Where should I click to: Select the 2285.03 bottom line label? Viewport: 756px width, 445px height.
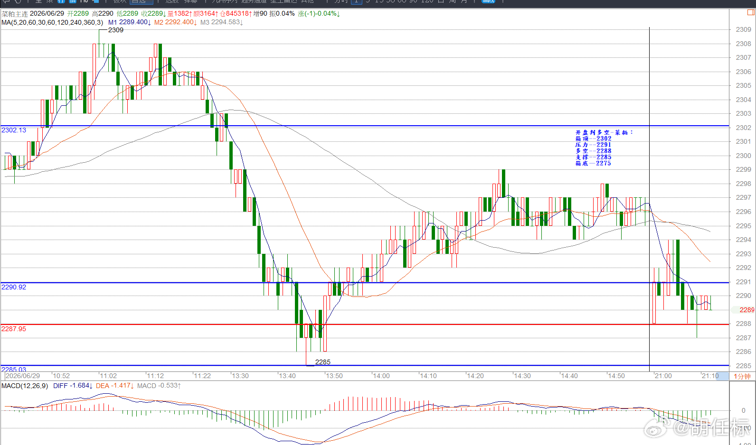[x=14, y=369]
